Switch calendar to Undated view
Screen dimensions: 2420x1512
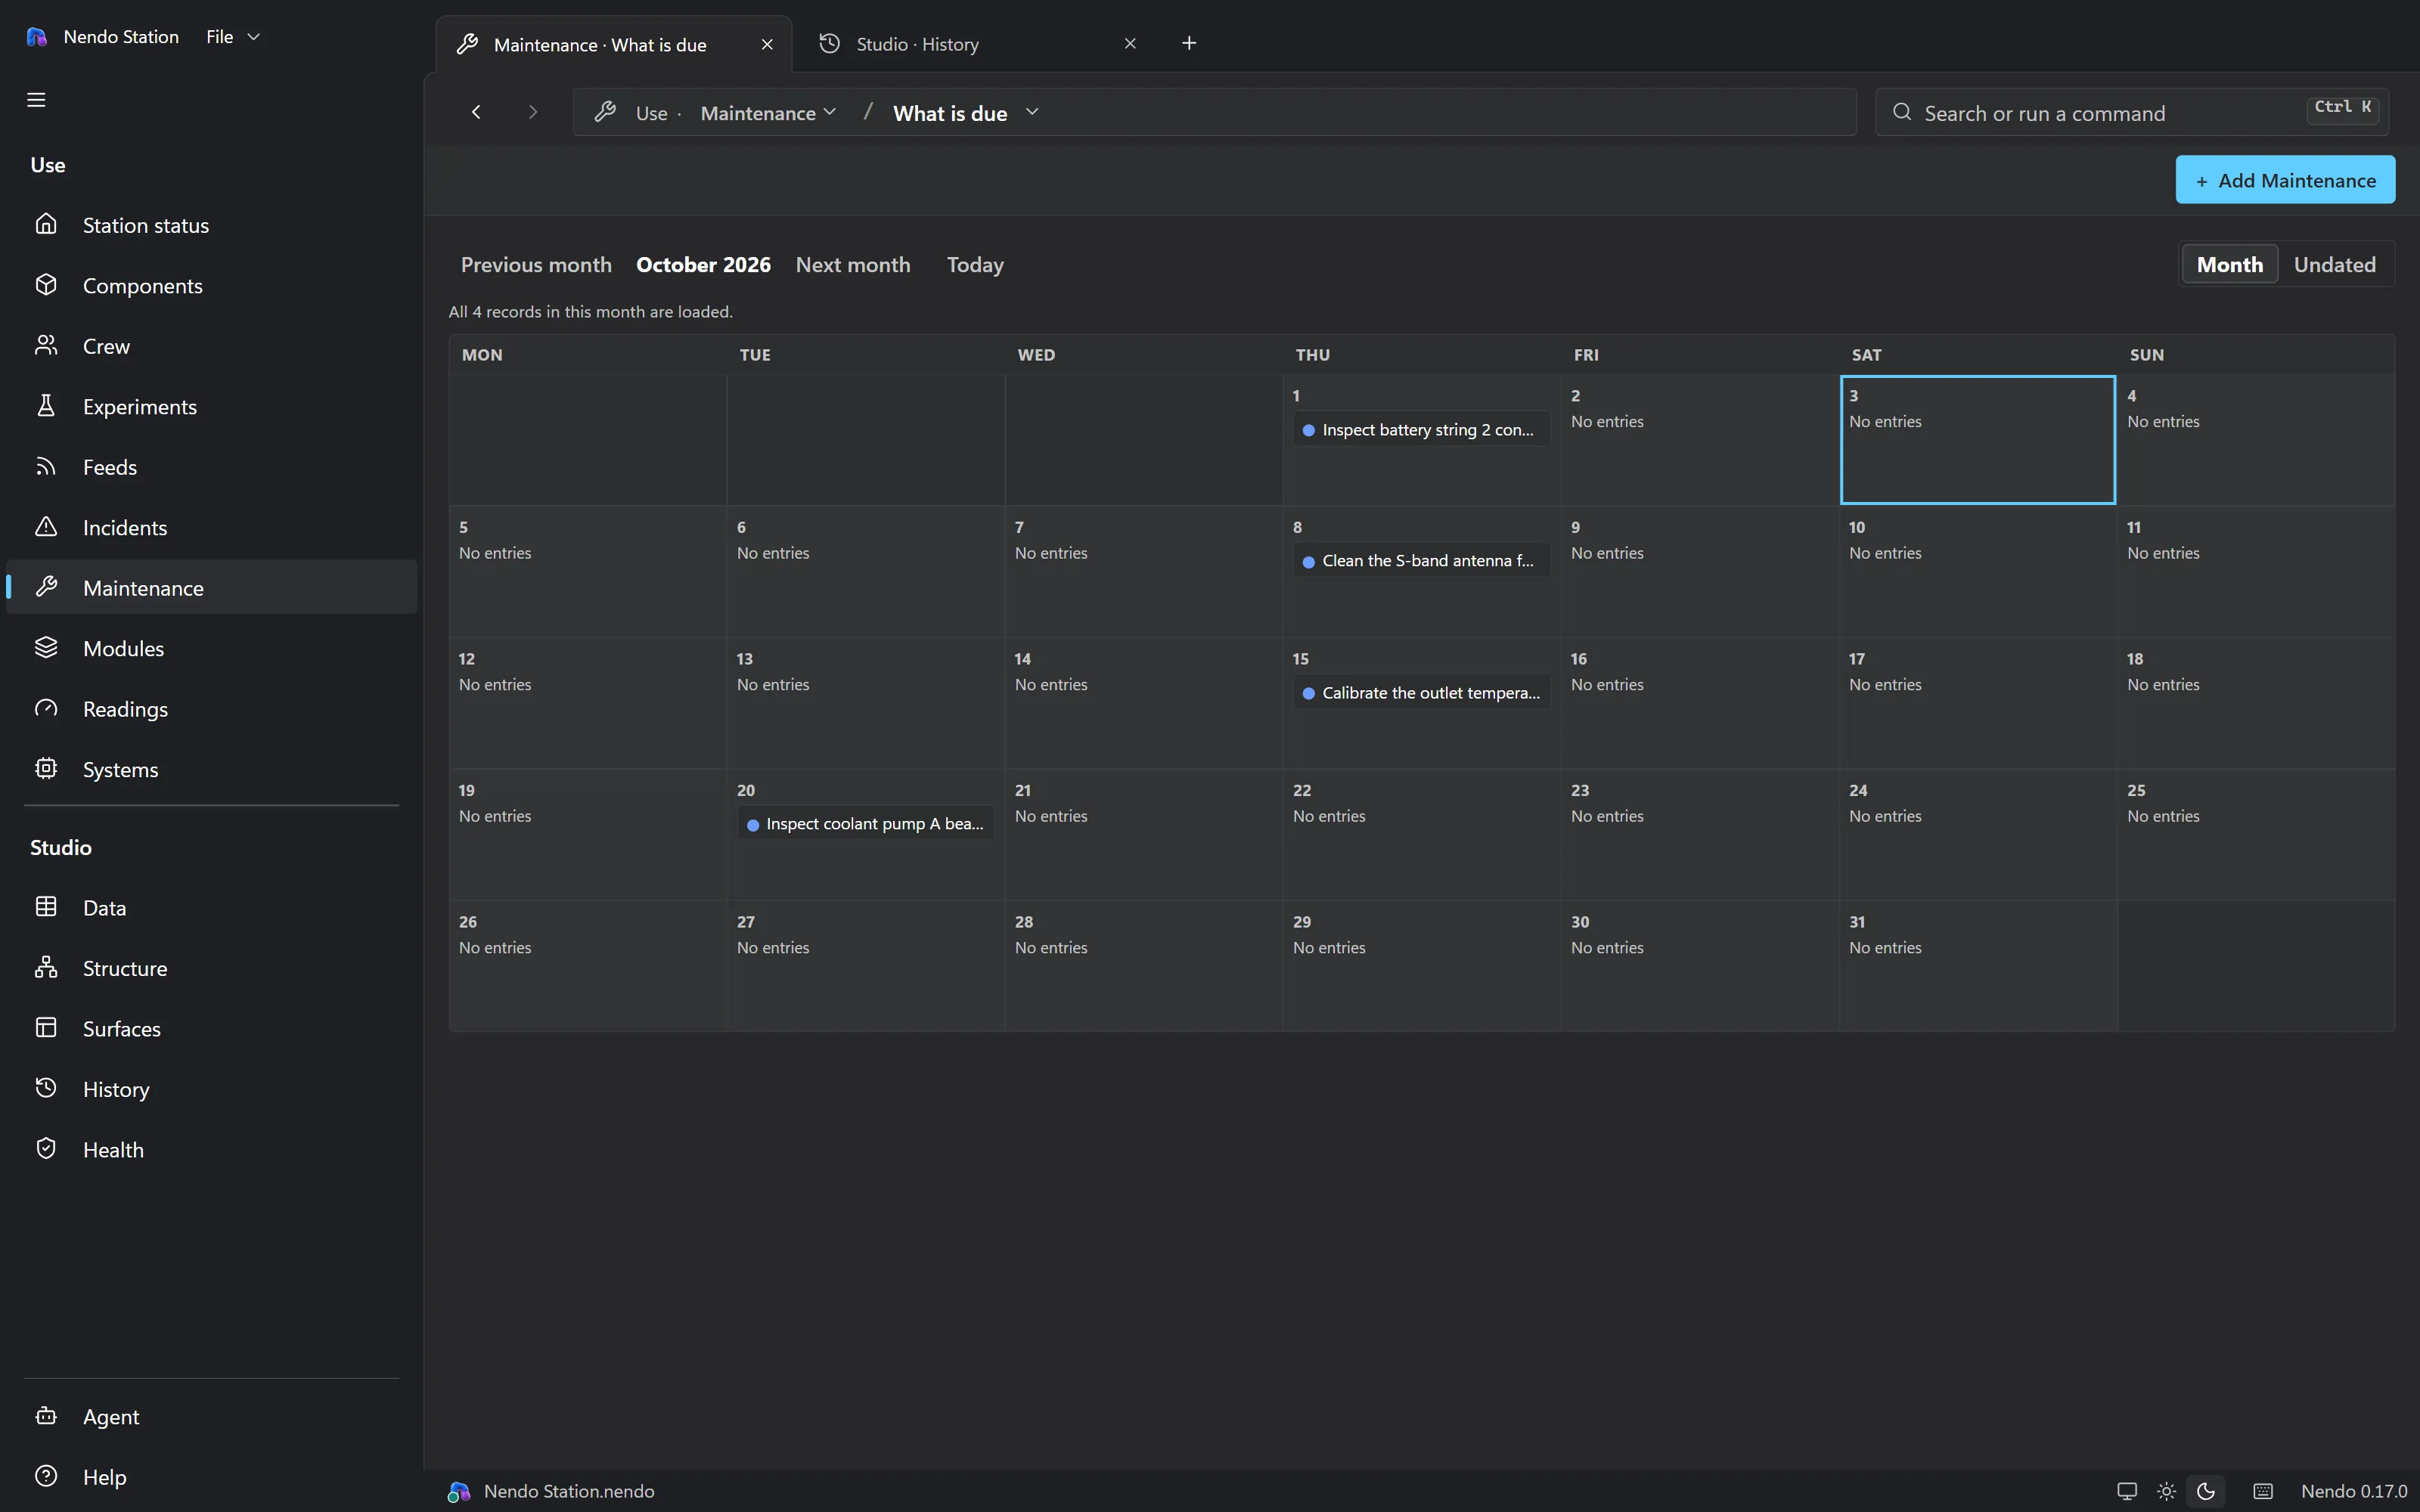(x=2334, y=265)
